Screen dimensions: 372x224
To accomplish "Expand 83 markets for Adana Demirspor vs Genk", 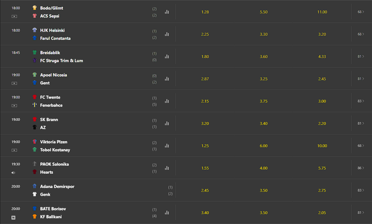I will pos(361,190).
